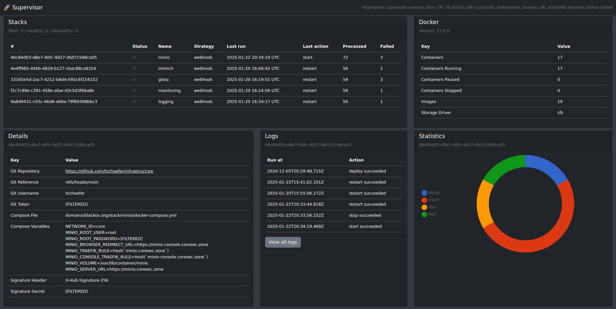Click the tschaefer Git Username value

point(75,193)
